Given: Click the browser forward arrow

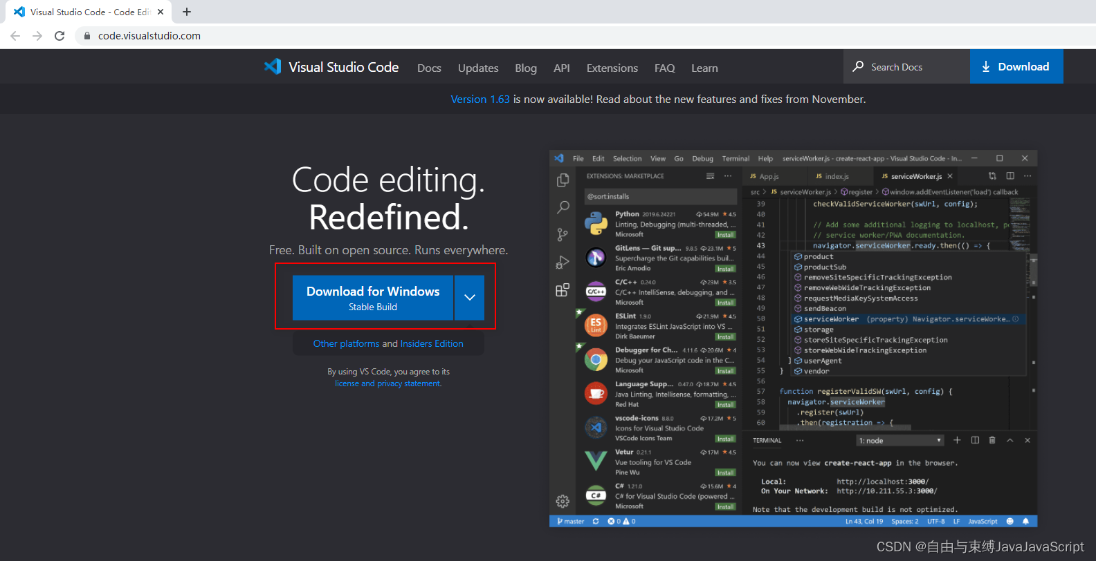Looking at the screenshot, I should click(x=37, y=36).
